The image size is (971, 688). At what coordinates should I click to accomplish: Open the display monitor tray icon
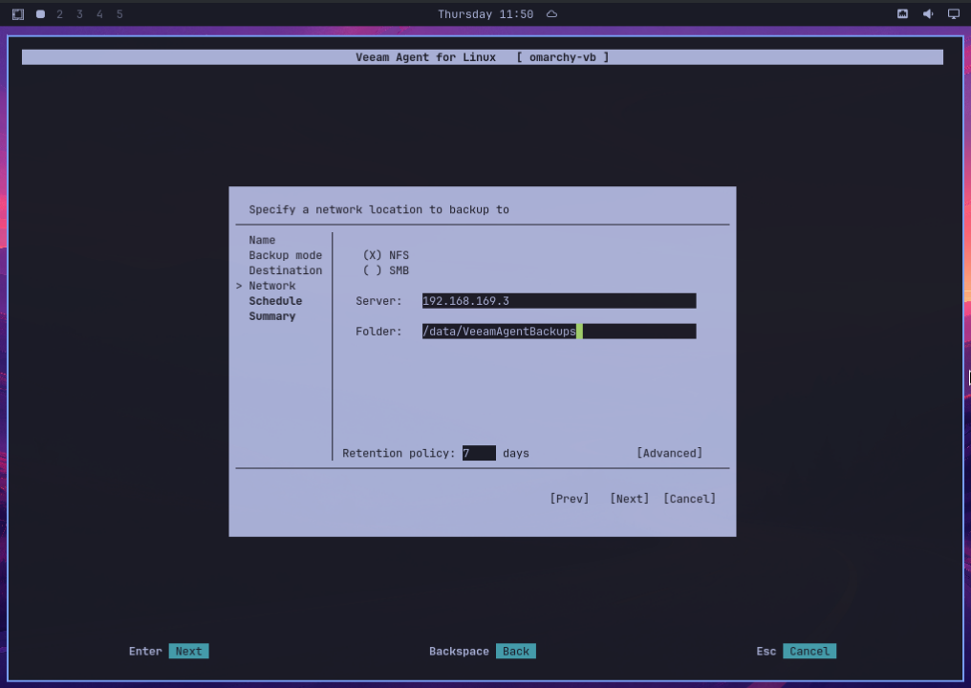point(954,13)
